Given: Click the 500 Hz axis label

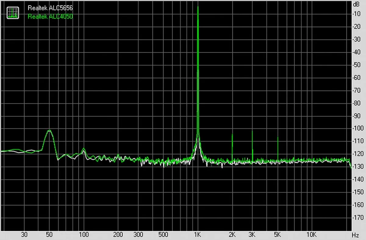Looking at the screenshot, I should click(x=163, y=235).
